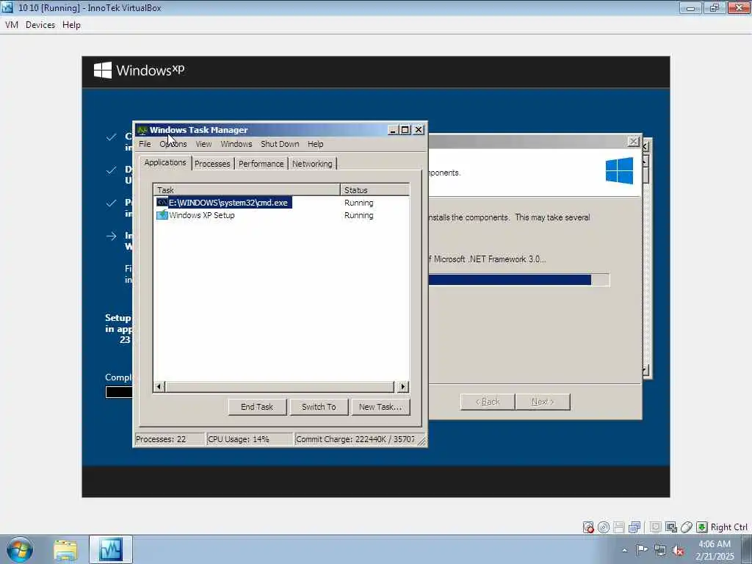Open the VM menu

(x=12, y=25)
